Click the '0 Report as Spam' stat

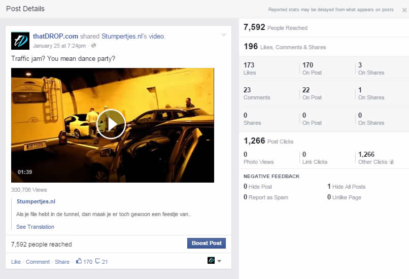[266, 197]
